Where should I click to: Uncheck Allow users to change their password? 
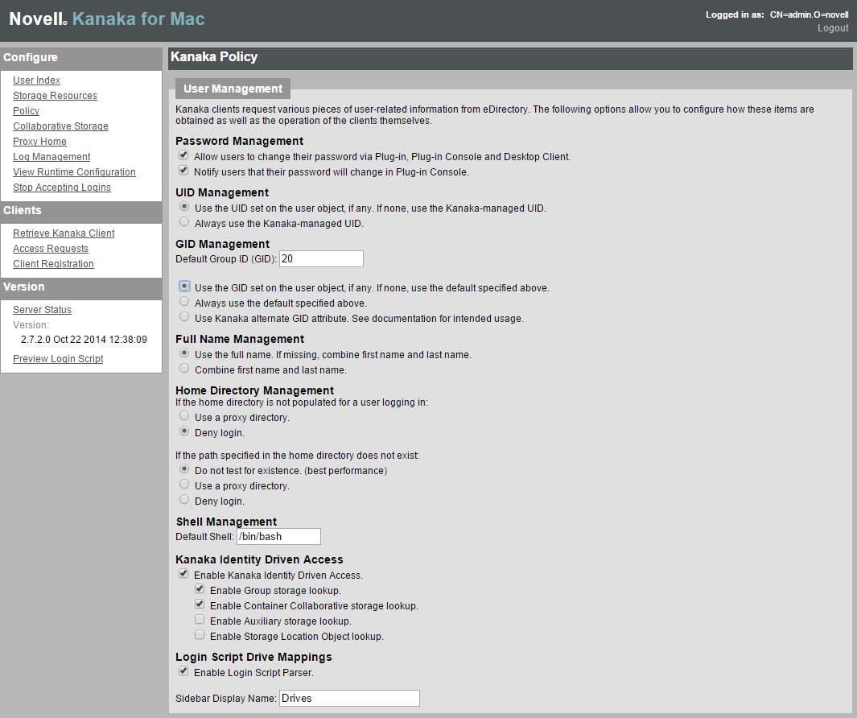point(183,155)
